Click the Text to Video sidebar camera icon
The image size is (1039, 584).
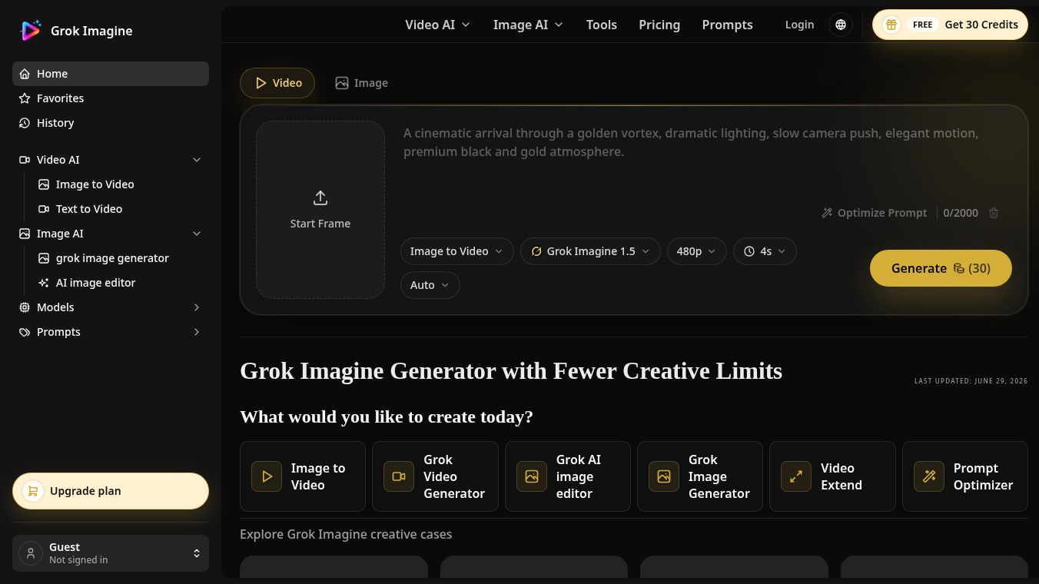(44, 209)
